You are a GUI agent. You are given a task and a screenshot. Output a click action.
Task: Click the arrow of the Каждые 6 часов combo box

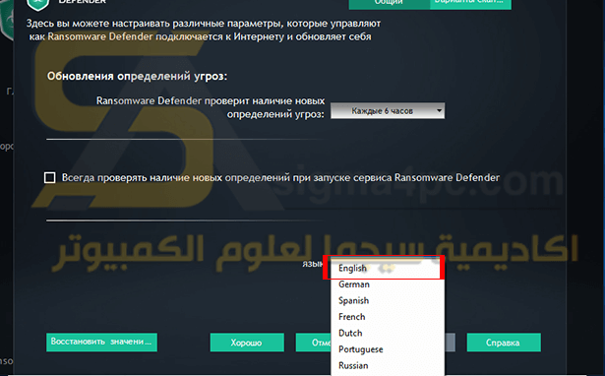pos(439,111)
